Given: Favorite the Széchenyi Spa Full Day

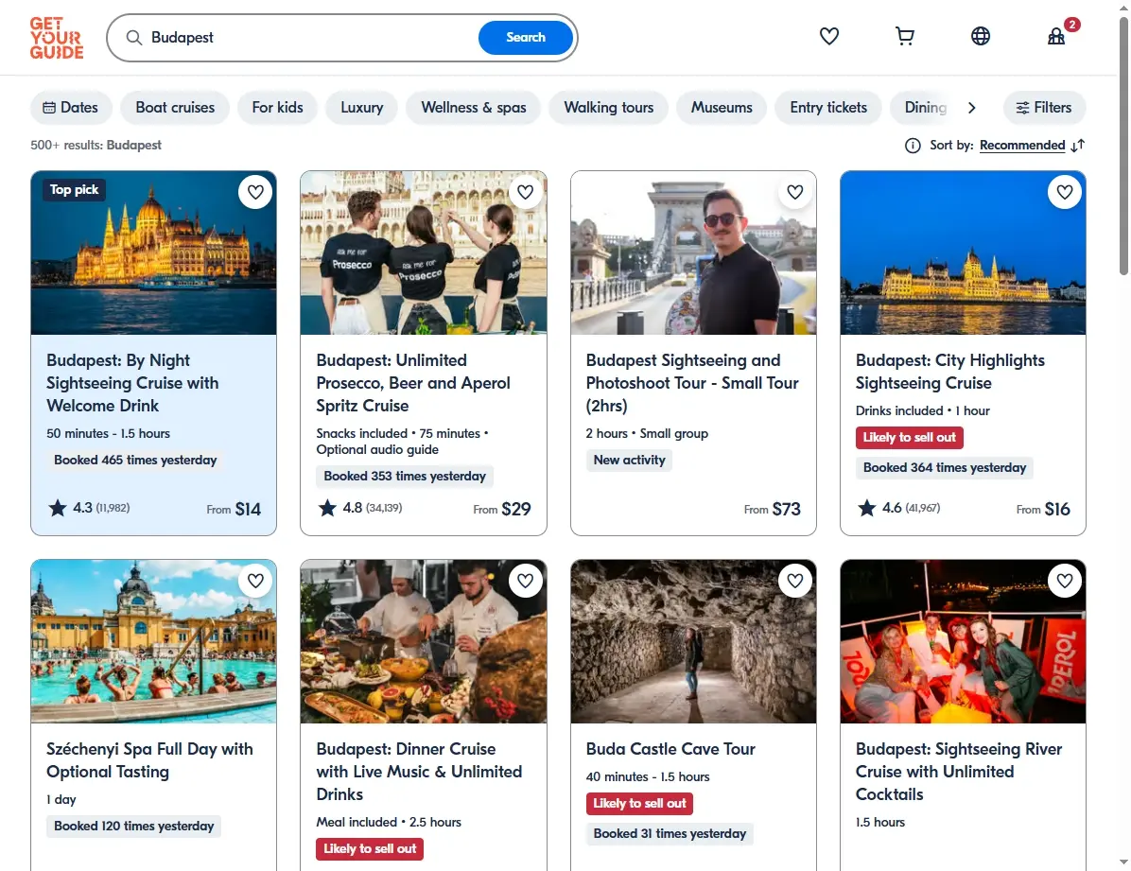Looking at the screenshot, I should [x=255, y=581].
